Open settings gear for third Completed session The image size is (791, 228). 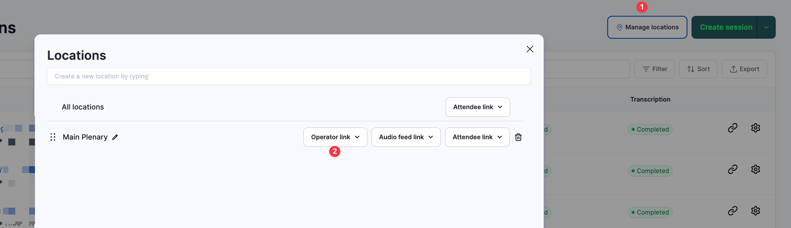755,211
